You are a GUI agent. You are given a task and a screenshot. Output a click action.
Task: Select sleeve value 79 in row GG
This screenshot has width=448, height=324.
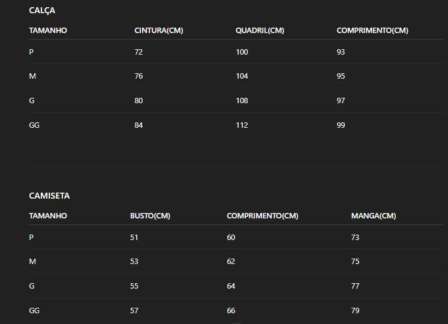pos(355,311)
